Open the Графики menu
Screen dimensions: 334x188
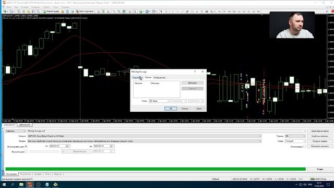[x=35, y=7]
